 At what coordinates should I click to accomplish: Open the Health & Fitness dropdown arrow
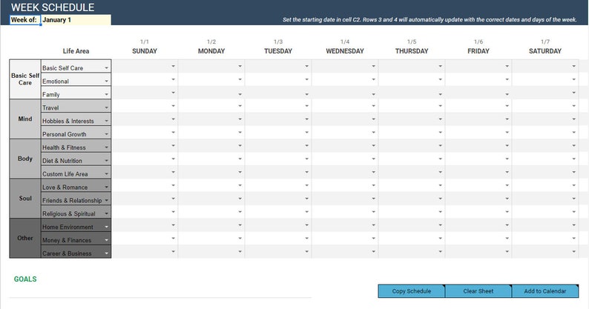tap(106, 147)
